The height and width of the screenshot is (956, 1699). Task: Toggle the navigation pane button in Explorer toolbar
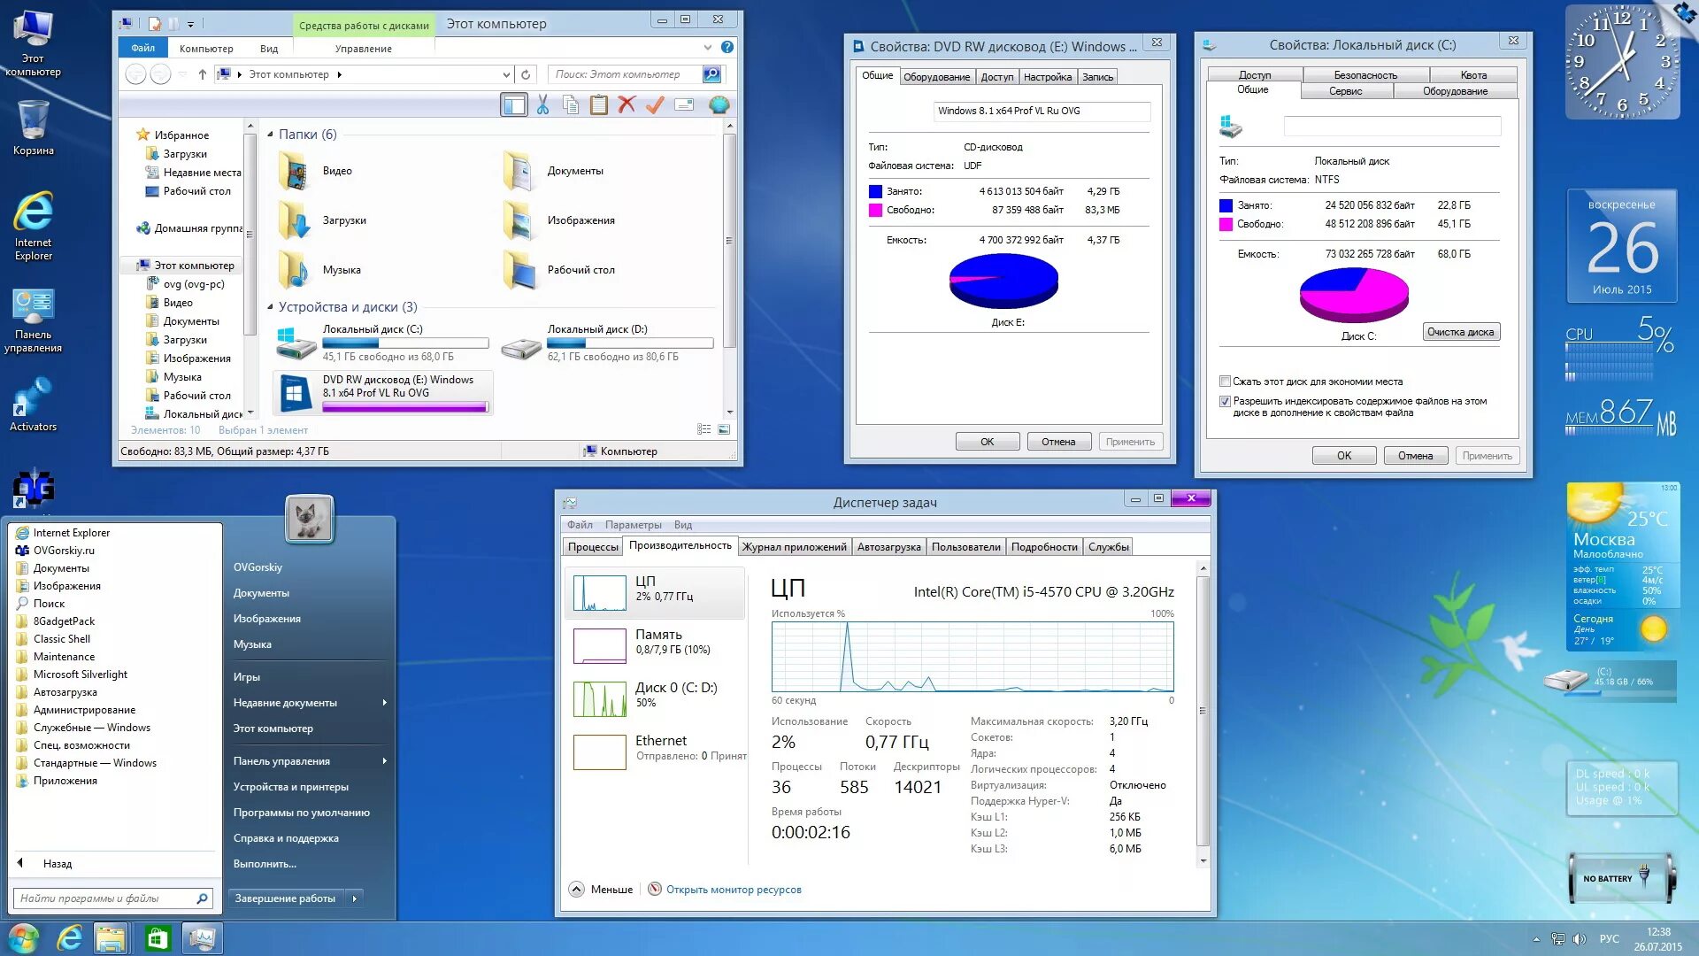(x=514, y=105)
